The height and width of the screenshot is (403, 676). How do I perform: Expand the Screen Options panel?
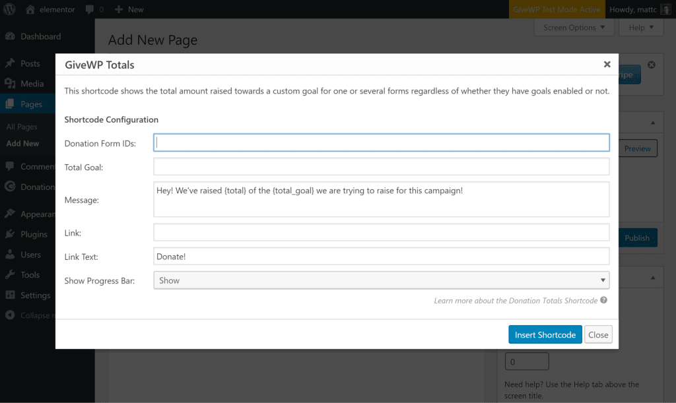pos(574,28)
